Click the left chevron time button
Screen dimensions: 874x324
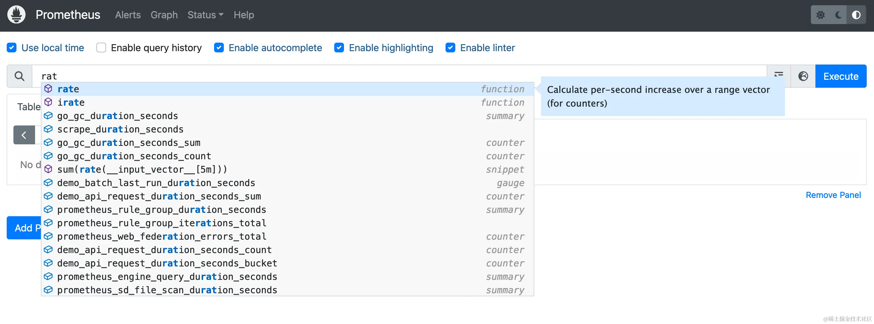point(24,135)
